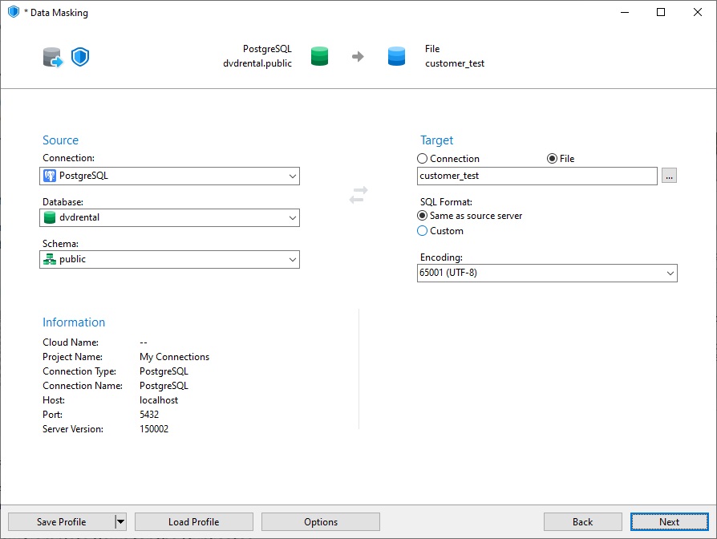Click the 'Cloud Name:' label
The height and width of the screenshot is (539, 717).
coord(71,342)
